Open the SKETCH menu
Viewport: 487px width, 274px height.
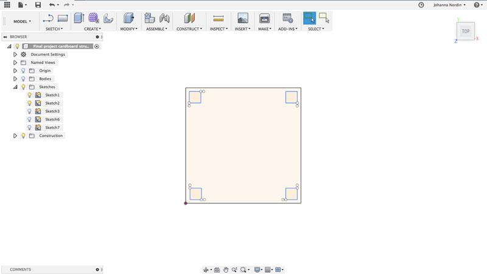tap(54, 29)
